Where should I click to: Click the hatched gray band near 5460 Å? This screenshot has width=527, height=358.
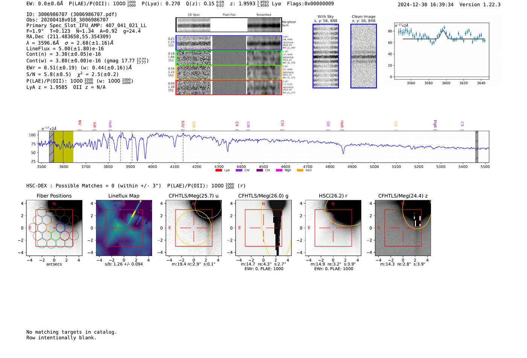click(x=477, y=147)
